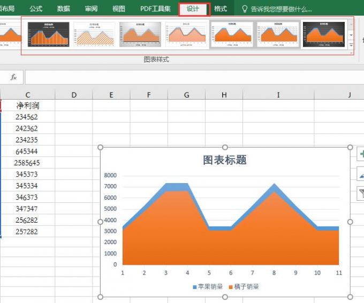
Task: Select column E header
Action: pyautogui.click(x=111, y=95)
